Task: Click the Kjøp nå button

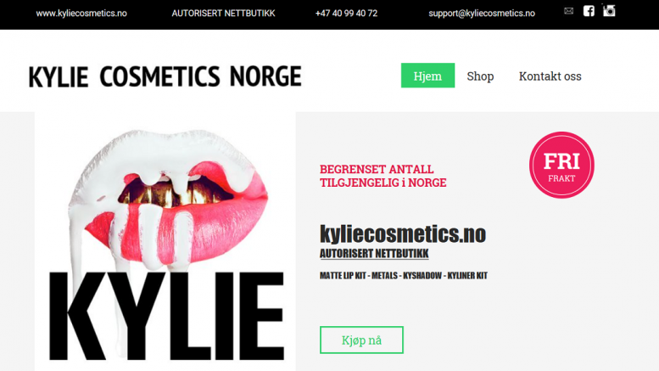Action: (x=361, y=340)
